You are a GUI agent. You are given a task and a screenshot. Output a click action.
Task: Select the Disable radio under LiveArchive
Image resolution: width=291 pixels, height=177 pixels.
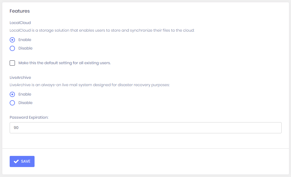pyautogui.click(x=12, y=103)
